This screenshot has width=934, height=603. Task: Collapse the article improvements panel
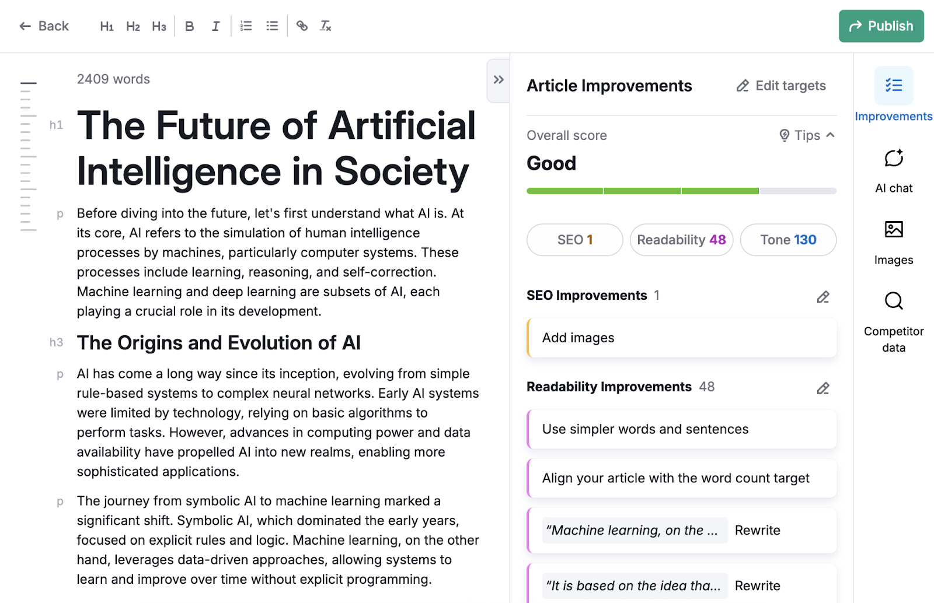click(x=498, y=80)
